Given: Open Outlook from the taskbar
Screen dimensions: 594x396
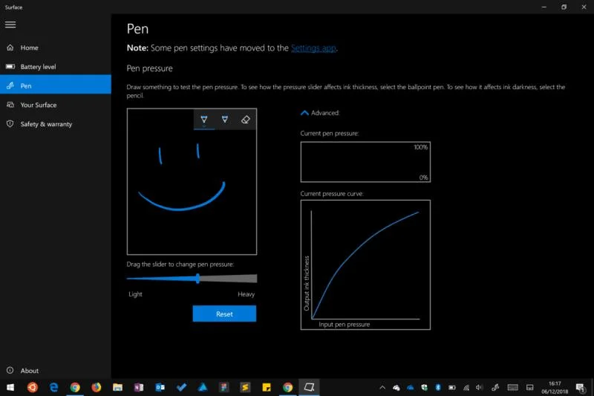Looking at the screenshot, I should (x=160, y=387).
